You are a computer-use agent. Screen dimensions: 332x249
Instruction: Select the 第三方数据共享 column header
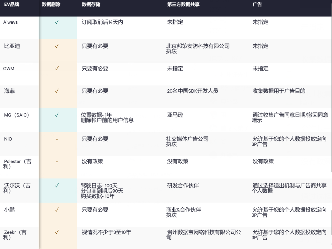click(183, 5)
